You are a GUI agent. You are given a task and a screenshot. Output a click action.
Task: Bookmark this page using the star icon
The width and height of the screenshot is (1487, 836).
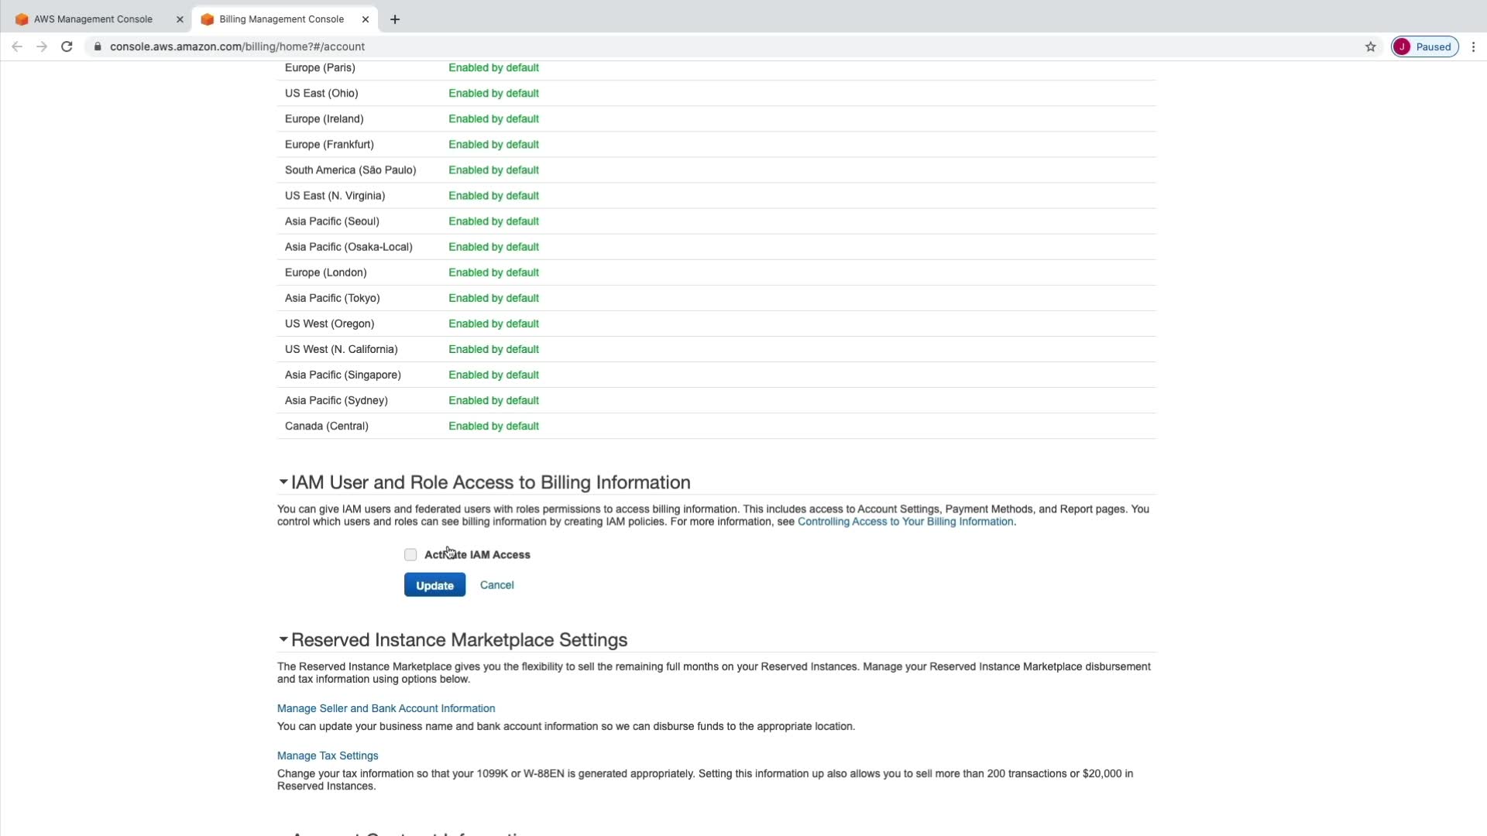pos(1370,46)
